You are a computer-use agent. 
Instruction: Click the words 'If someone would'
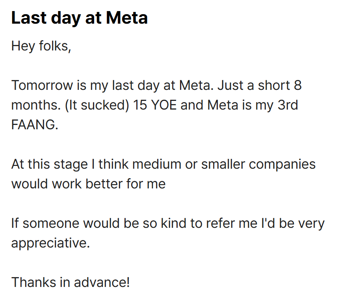point(65,223)
